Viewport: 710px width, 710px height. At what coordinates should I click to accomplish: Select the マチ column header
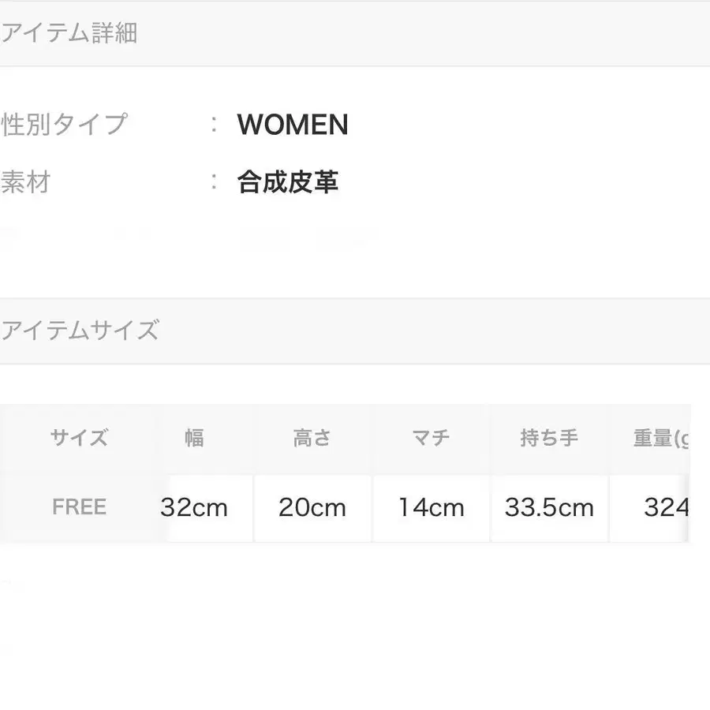click(x=431, y=439)
